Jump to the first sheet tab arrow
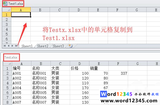Viewport: 160px width, 105px height. 5,46
